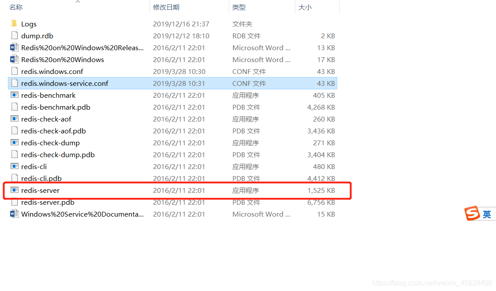Click the sort arrow above the 名称 column

pyautogui.click(x=78, y=2)
